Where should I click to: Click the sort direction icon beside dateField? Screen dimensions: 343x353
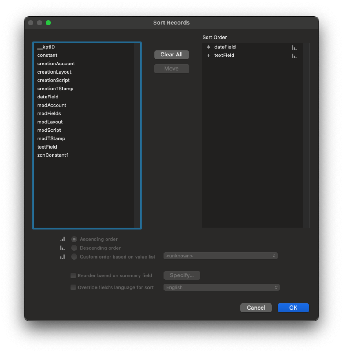[x=294, y=48]
